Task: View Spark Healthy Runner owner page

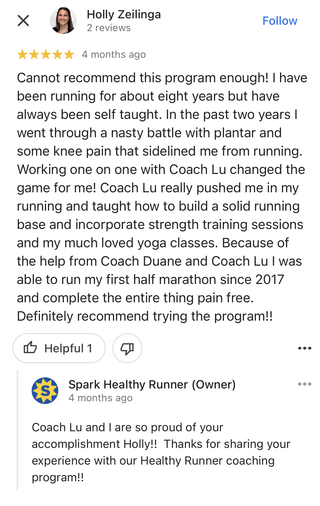Action: [152, 385]
